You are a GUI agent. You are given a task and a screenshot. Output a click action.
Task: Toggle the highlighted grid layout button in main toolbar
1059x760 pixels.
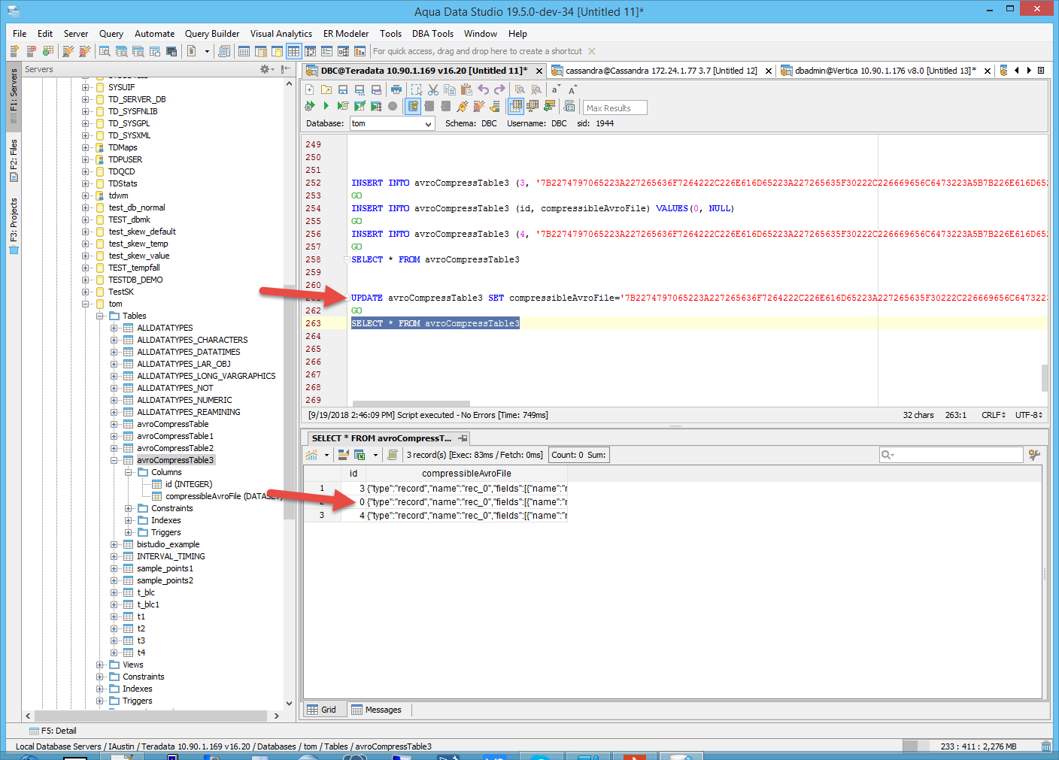pos(293,51)
